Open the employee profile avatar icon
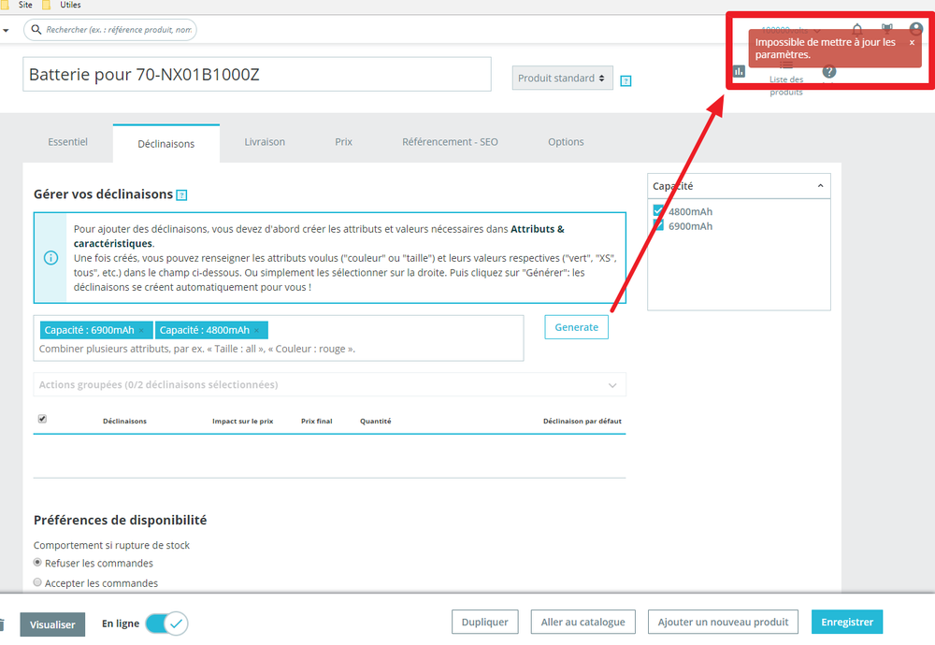The height and width of the screenshot is (645, 935). (916, 29)
